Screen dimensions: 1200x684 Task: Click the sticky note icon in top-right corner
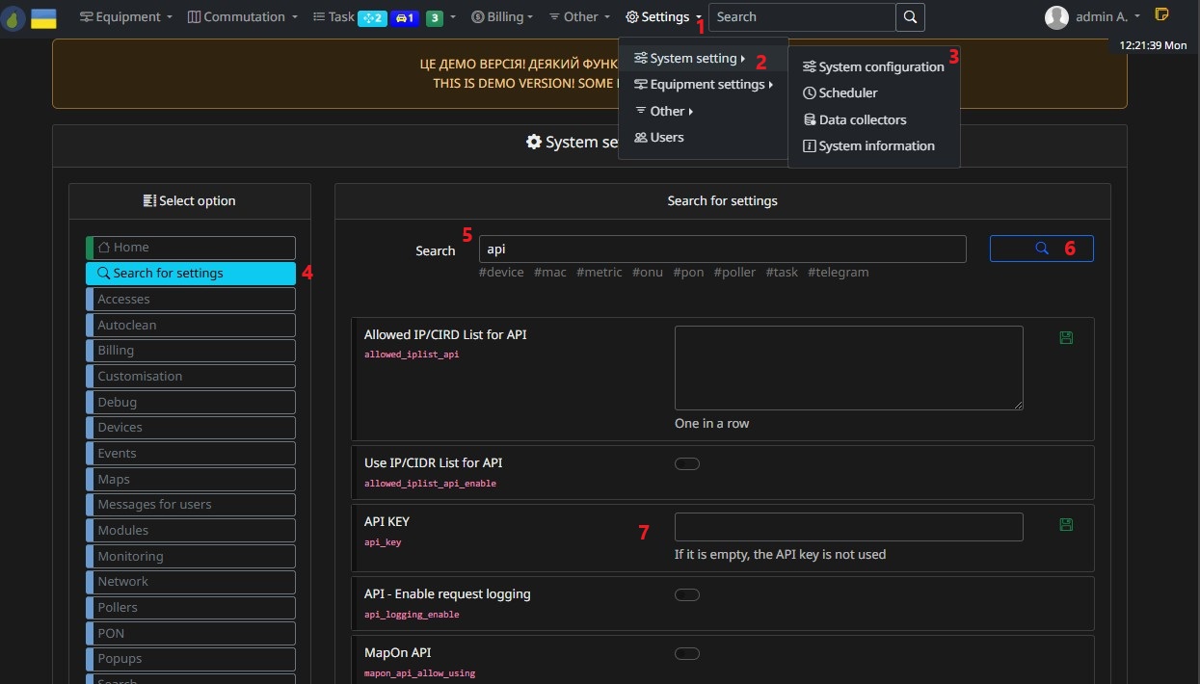pyautogui.click(x=1162, y=14)
